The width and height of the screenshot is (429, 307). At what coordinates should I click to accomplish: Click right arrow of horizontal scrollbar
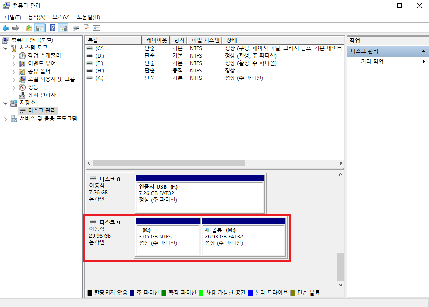click(x=341, y=163)
